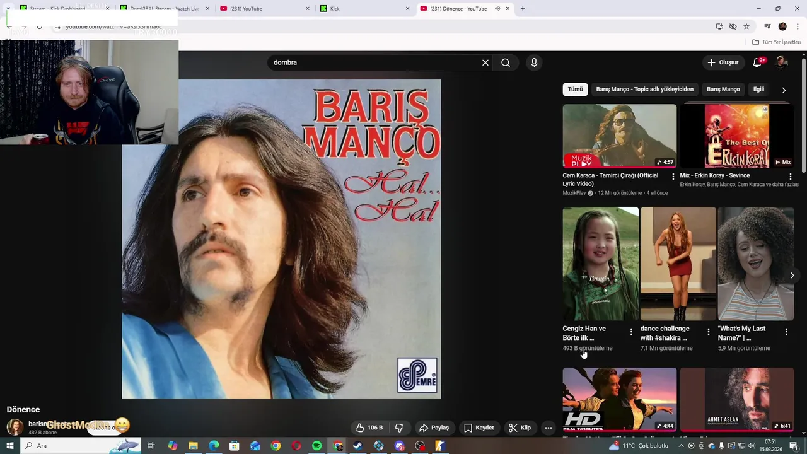
Task: Open the What's My Last Name short
Action: click(x=756, y=264)
